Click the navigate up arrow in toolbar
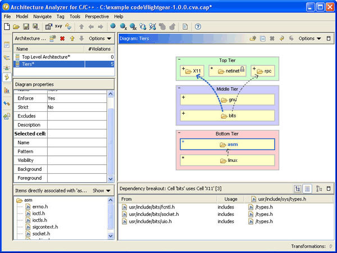This screenshot has height=253, width=337. coord(81,26)
